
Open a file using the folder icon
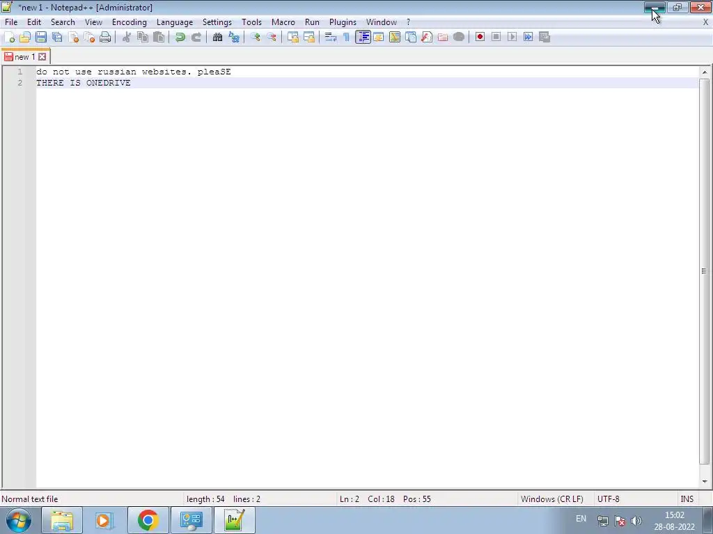25,38
